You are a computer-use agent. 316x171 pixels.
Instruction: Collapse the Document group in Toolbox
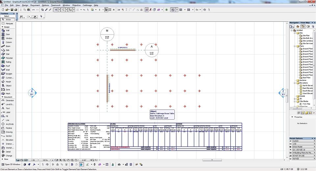[x=2, y=97]
